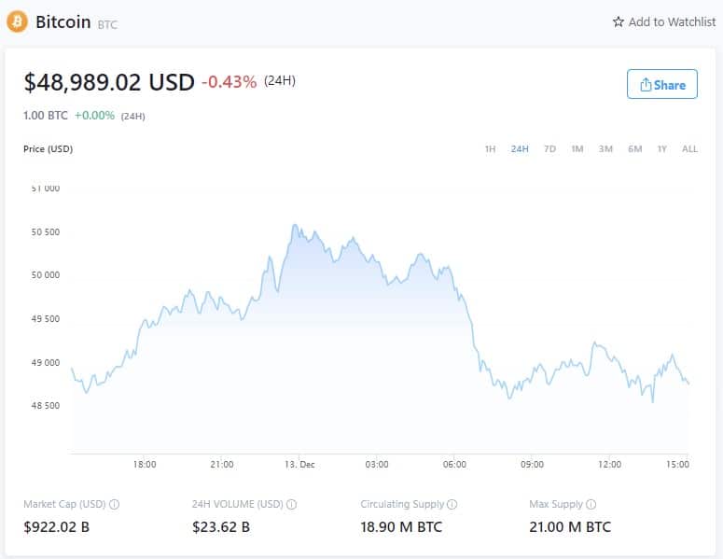This screenshot has width=723, height=559.
Task: Click the 03:00 time axis label
Action: pos(377,465)
